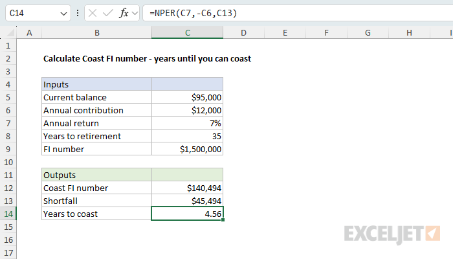Screen dimensions: 453x259
Task: Select row 11 header
Action: [8, 175]
